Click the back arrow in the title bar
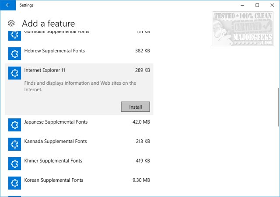 [x=8, y=5]
